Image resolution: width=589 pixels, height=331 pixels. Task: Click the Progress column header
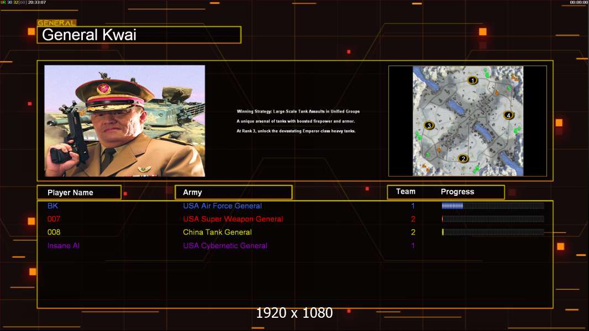pyautogui.click(x=457, y=191)
